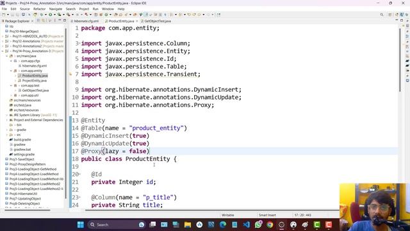The image size is (410, 231).
Task: Collapse the imports fold at line 3
Action: [79, 42]
